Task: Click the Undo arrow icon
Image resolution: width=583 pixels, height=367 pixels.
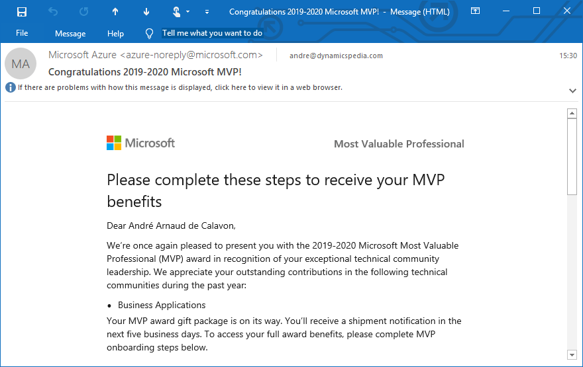Action: pos(53,12)
